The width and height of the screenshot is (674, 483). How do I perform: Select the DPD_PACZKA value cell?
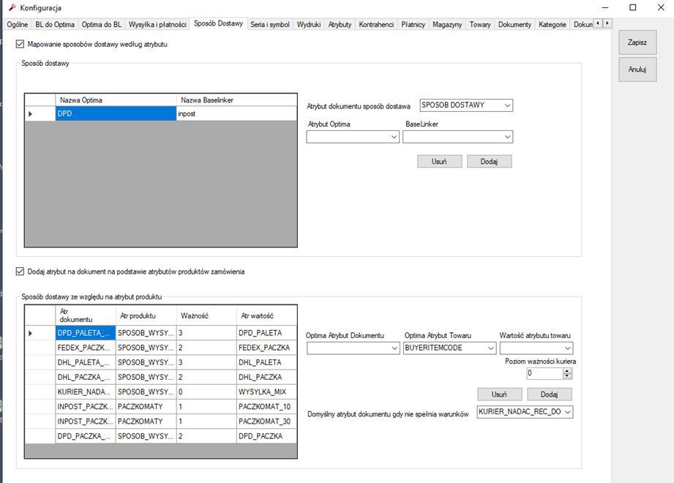pos(266,436)
